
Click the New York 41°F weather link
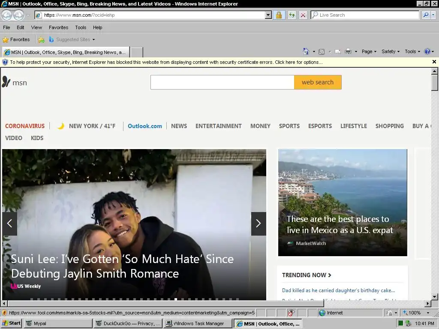click(x=92, y=126)
